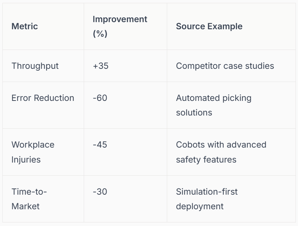This screenshot has height=226, width=298.
Task: Click the word Injuries in the Metric column
Action: click(x=26, y=159)
